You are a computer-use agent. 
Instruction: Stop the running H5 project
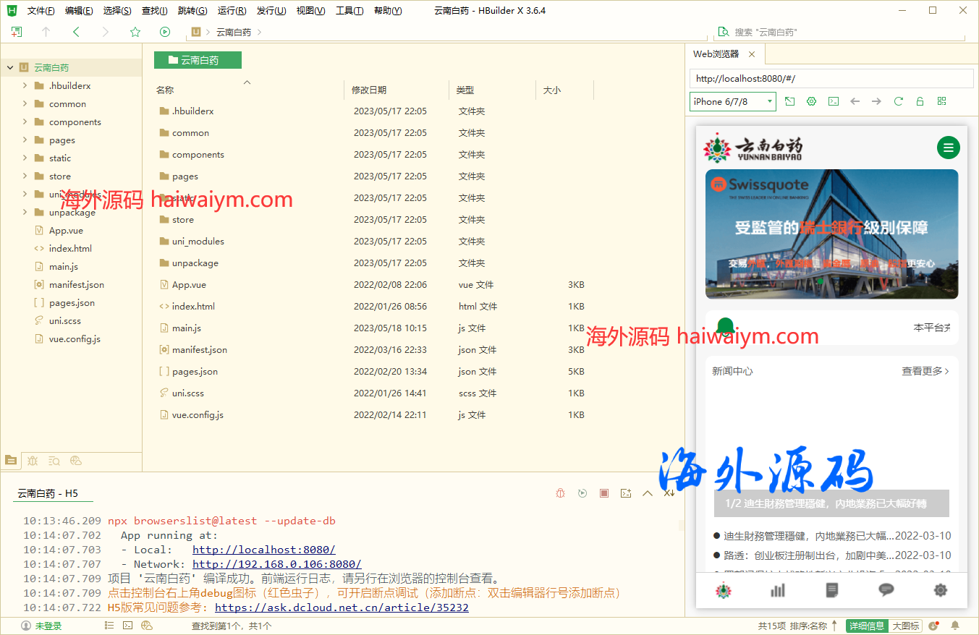coord(604,493)
